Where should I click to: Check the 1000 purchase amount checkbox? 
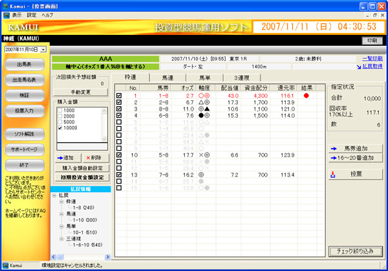pos(60,111)
